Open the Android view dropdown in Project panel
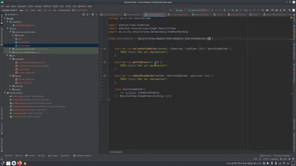Image resolution: width=296 pixels, height=166 pixels. pyautogui.click(x=12, y=14)
